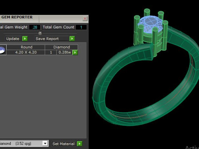The image size is (199, 149).
Task: Click the 0.28tw weight cell
Action: [x=65, y=53]
